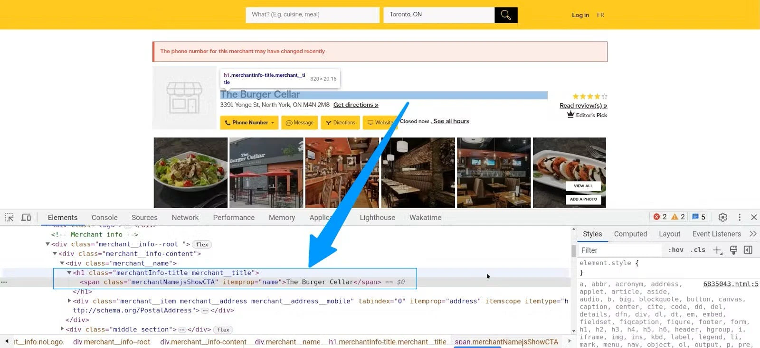
Task: Open the Performance tab
Action: [x=234, y=218]
